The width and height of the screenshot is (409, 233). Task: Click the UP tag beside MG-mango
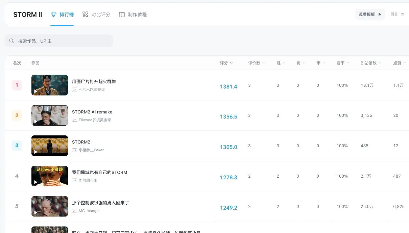pyautogui.click(x=75, y=211)
